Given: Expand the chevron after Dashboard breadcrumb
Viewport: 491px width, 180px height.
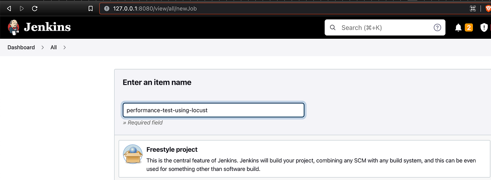Looking at the screenshot, I should [43, 47].
